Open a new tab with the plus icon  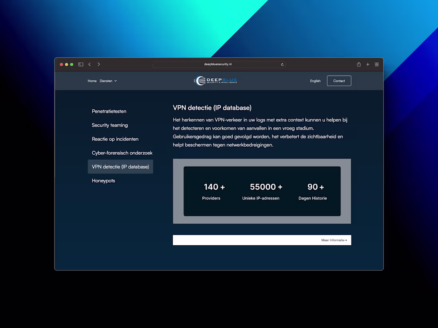[x=368, y=64]
